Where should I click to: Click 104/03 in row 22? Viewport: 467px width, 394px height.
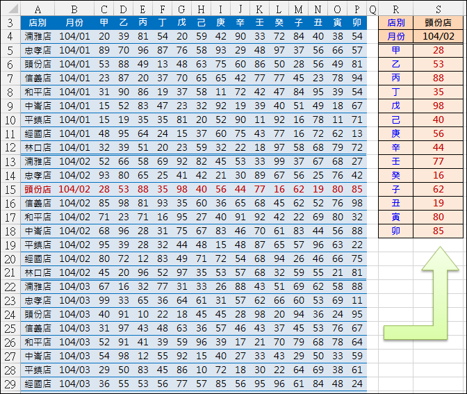click(74, 286)
